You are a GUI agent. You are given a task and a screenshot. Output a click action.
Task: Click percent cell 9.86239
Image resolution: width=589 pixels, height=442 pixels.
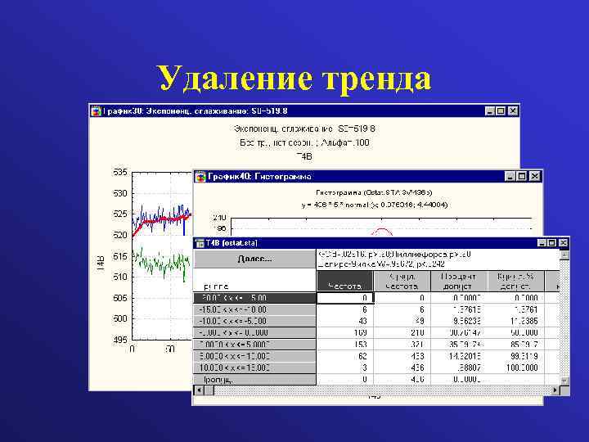tap(459, 322)
